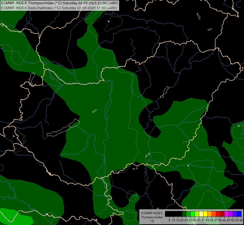Viewport: 244px width, 225px height.
Task: Select the blue 55–60 legend swatch
Action: click(239, 214)
